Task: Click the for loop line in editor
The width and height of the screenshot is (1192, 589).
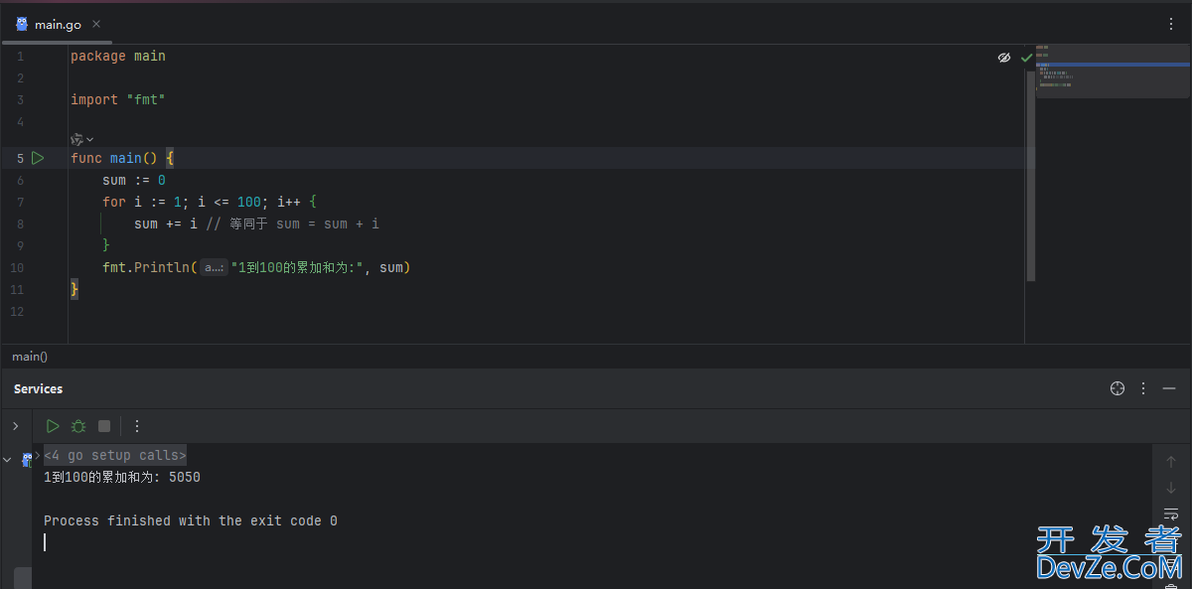Action: [x=210, y=202]
